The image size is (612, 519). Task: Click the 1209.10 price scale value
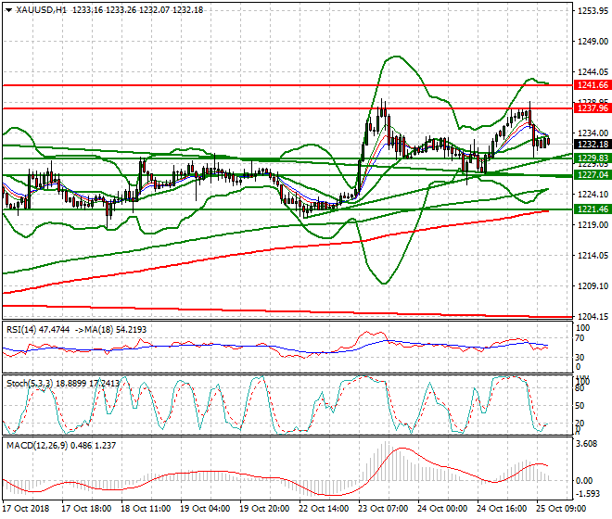[593, 286]
